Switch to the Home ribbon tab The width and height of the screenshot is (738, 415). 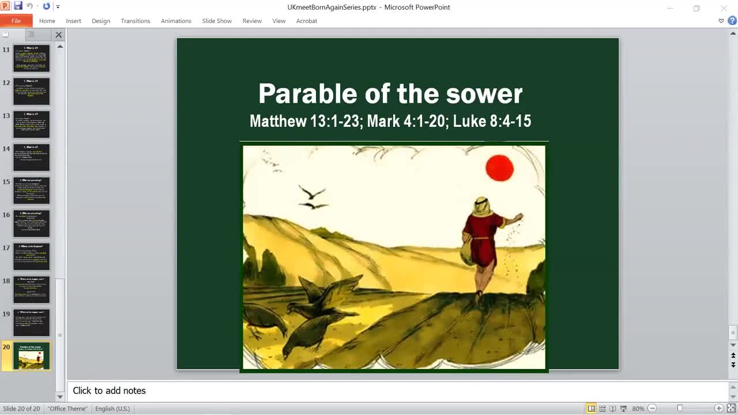[47, 21]
